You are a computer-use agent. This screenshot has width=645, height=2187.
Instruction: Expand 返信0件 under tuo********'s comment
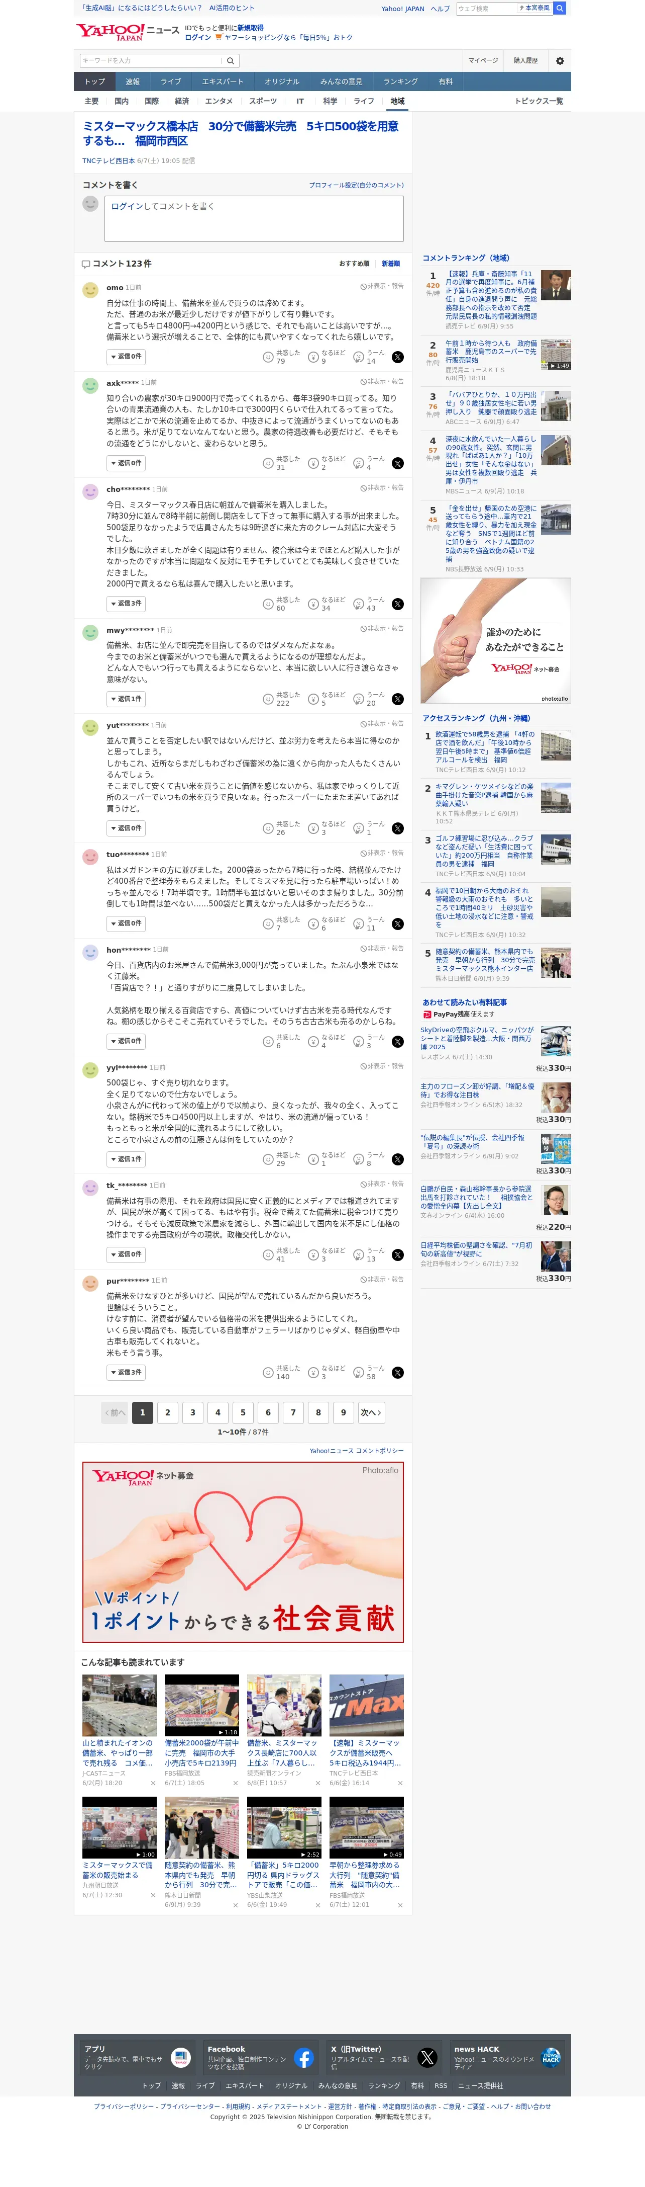pos(126,923)
